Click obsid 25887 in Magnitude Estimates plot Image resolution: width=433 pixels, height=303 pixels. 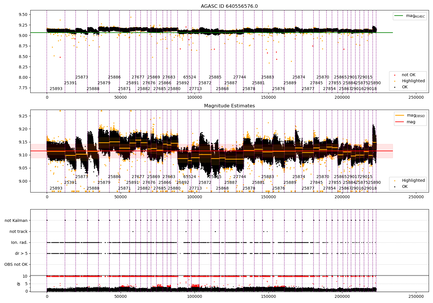click(231, 183)
